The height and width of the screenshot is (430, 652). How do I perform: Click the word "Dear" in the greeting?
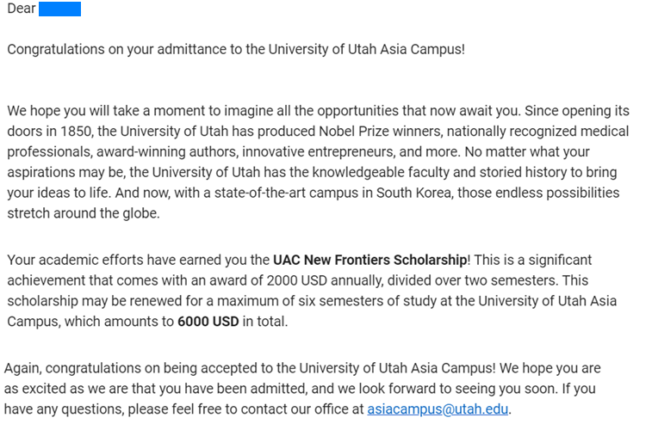tap(22, 9)
